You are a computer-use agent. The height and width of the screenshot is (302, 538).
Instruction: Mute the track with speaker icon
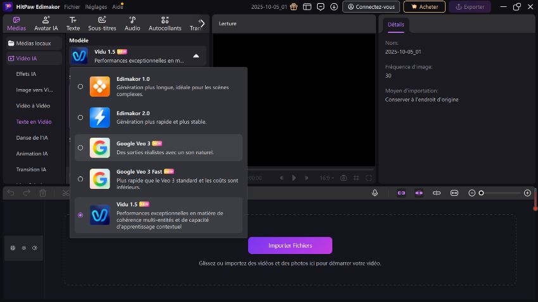pos(35,248)
